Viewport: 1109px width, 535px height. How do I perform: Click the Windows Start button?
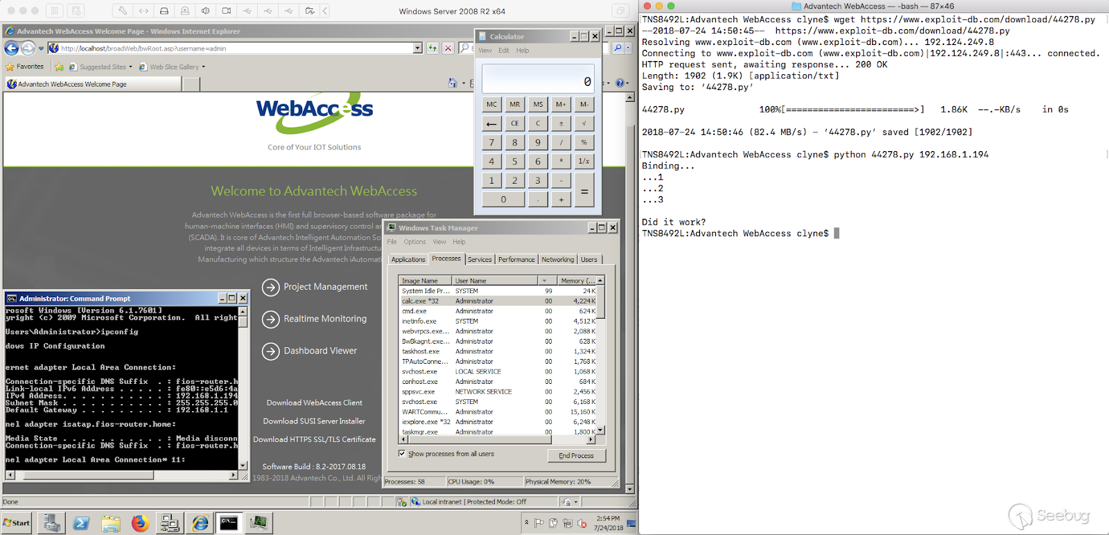17,523
